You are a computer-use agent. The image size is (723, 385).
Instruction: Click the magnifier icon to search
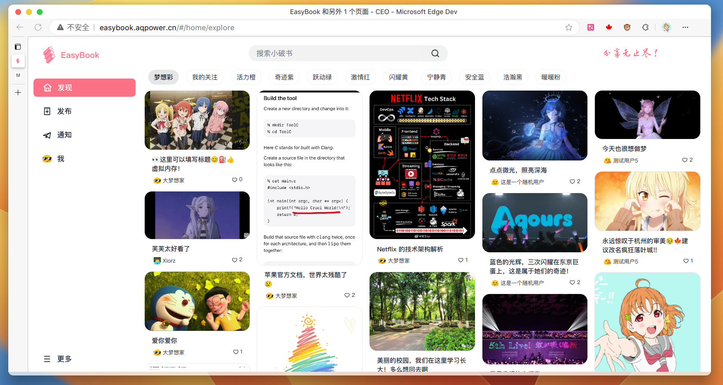434,53
